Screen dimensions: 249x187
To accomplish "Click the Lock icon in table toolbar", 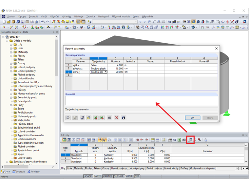I will point(206,140).
